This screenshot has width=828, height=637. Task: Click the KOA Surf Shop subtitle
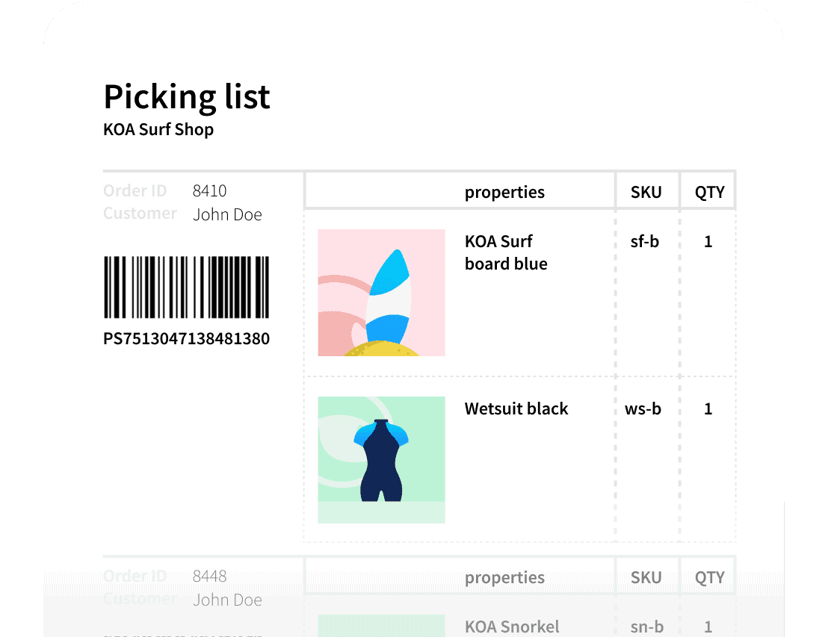158,130
